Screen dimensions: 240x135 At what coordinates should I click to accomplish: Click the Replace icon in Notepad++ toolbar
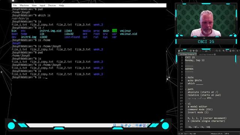click(220, 51)
